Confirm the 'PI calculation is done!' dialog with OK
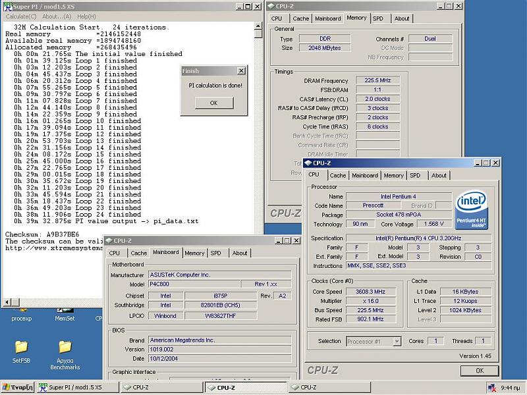Viewport: 527px width, 395px height. click(213, 103)
